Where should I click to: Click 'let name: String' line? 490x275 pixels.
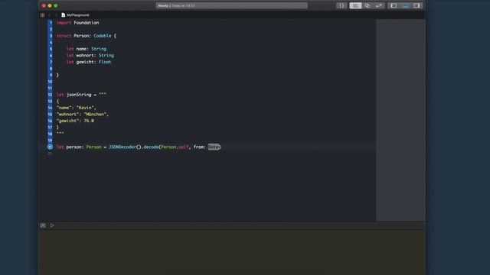(x=87, y=49)
